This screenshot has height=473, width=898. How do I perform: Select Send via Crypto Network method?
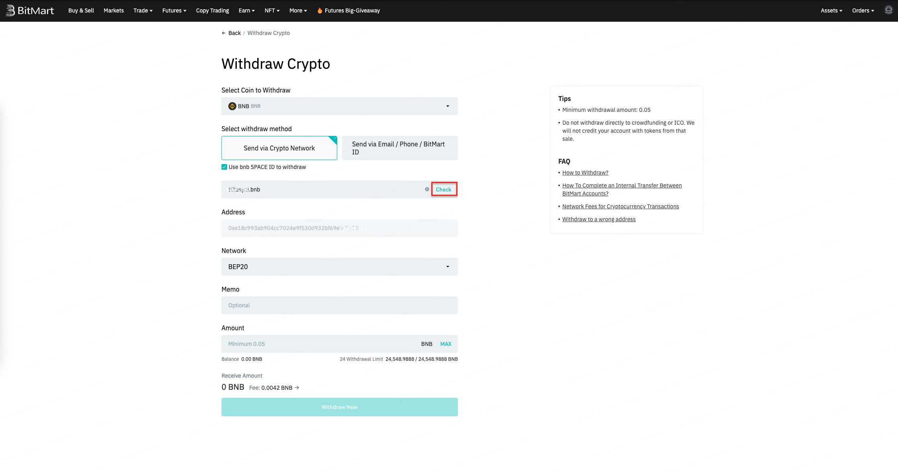[x=279, y=148]
